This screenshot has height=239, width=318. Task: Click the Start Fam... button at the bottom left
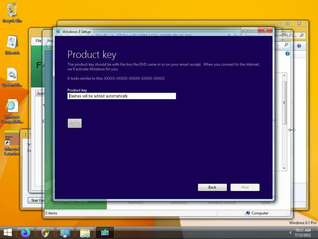tap(37, 200)
